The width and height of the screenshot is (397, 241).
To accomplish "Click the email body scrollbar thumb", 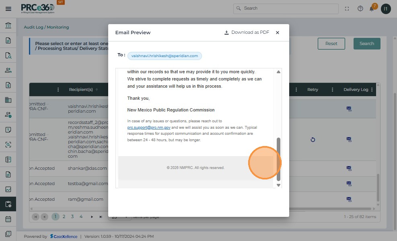I will click(x=278, y=159).
